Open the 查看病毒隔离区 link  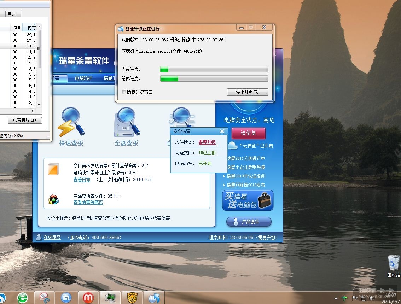tap(88, 202)
